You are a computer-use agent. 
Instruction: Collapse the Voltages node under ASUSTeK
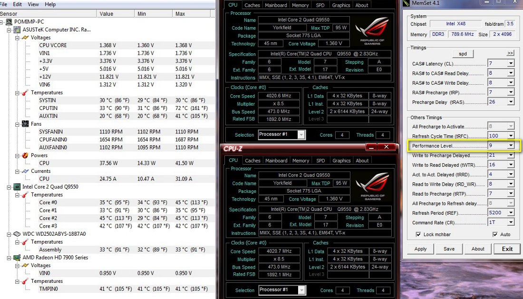point(18,38)
